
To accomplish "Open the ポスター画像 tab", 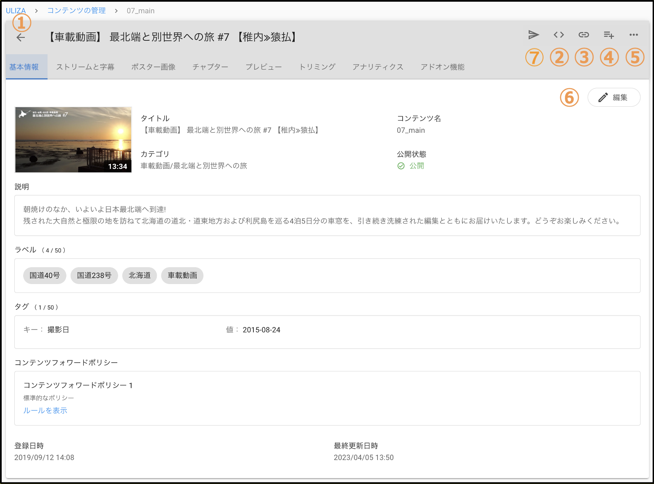I will pyautogui.click(x=153, y=67).
